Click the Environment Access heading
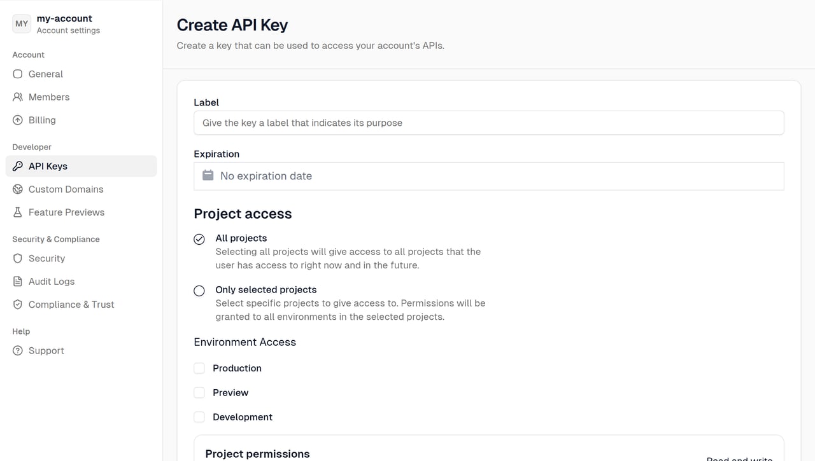Viewport: 815px width, 461px height. [x=244, y=342]
